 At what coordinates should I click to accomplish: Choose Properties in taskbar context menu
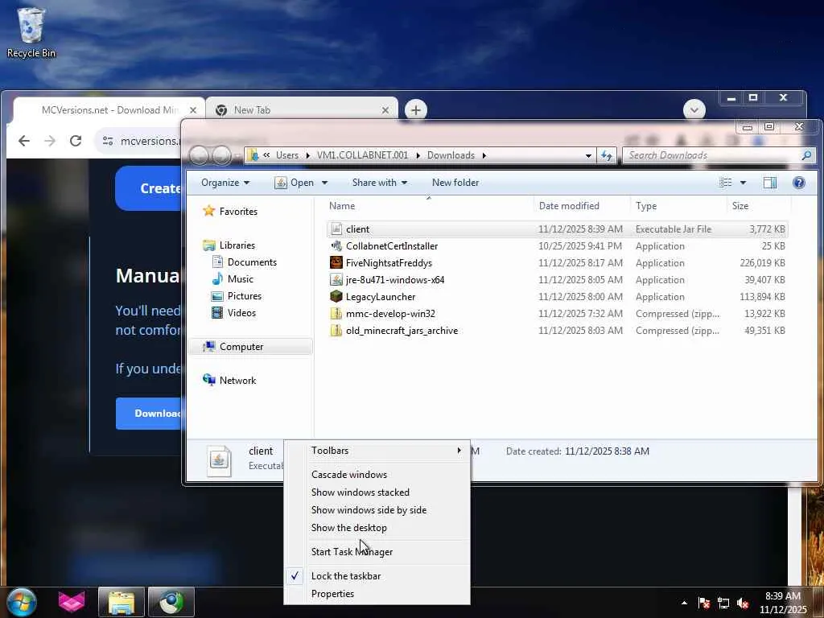(377, 594)
